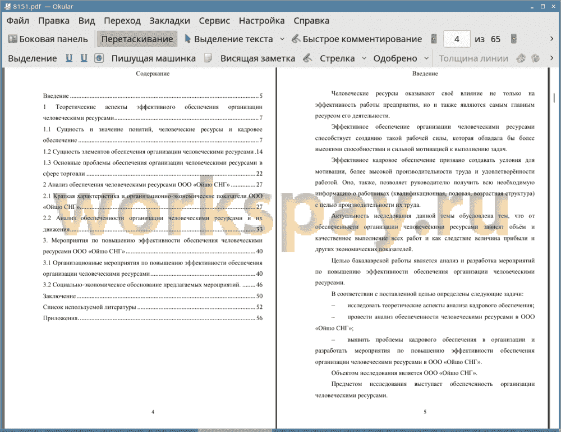Select the Выделение highlighter tool
This screenshot has height=432, width=561.
tap(33, 58)
